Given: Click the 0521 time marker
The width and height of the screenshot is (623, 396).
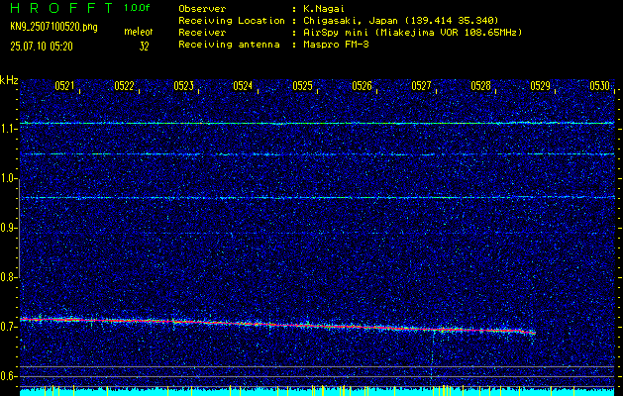Looking at the screenshot, I should point(64,86).
